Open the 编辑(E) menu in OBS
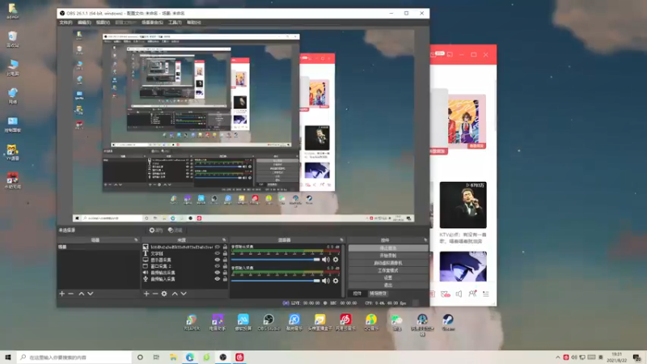This screenshot has height=364, width=647. [x=84, y=23]
